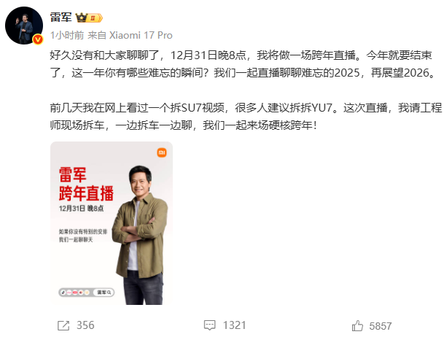444x337 pixels.
Task: Open the 雷军 username link
Action: pos(61,18)
